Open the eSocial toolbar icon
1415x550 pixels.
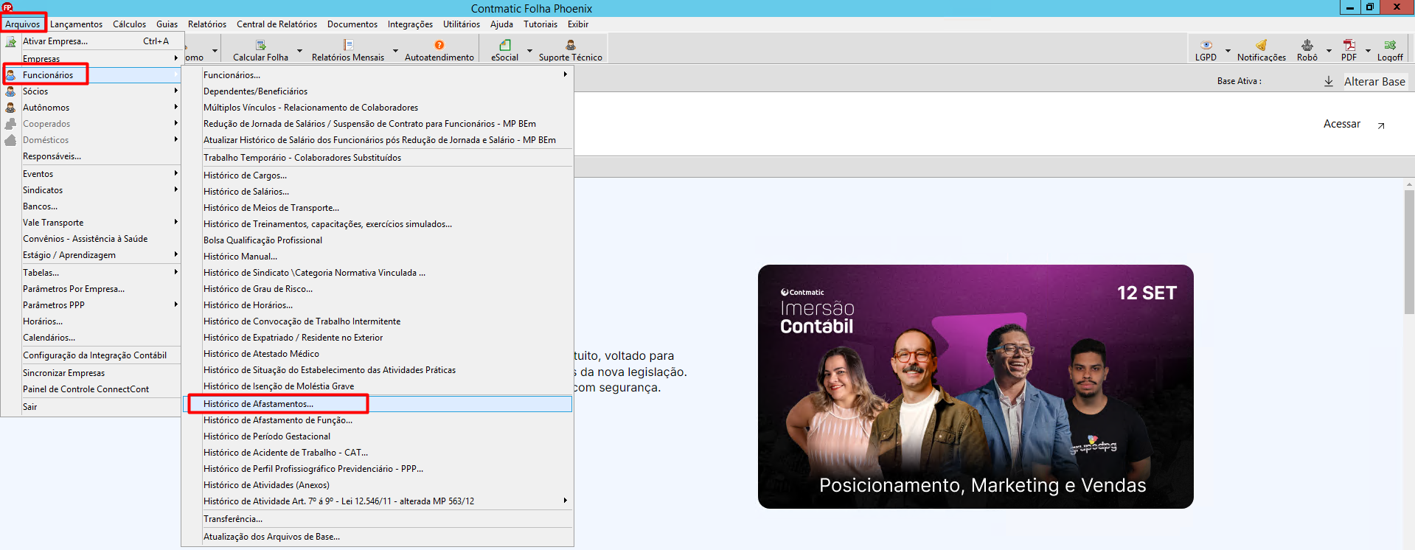tap(505, 45)
